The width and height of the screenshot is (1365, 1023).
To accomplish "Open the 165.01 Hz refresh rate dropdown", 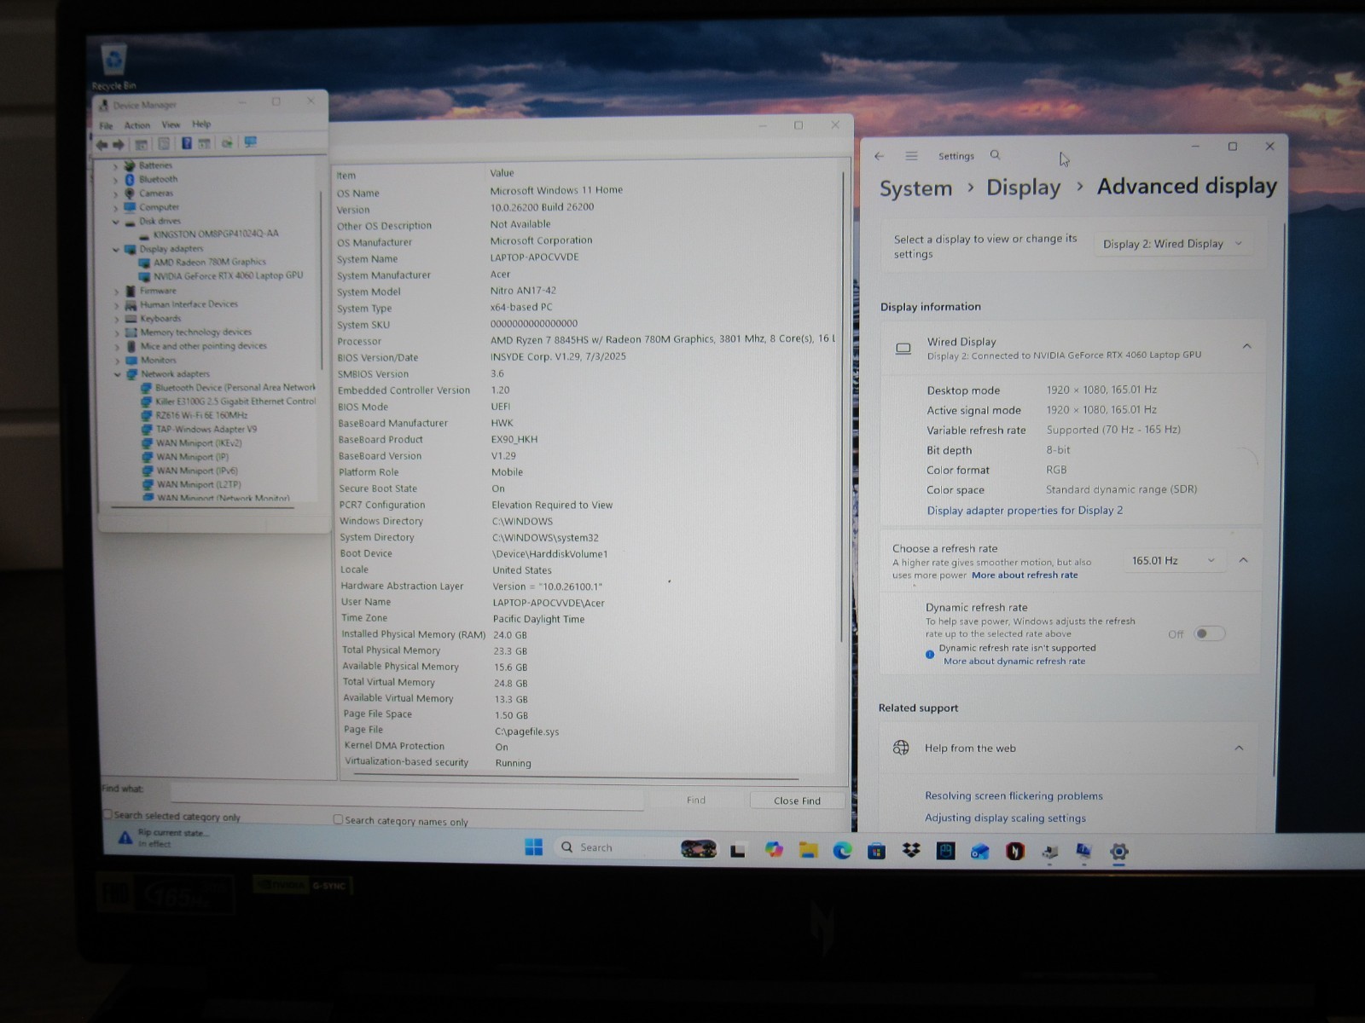I will tap(1174, 560).
